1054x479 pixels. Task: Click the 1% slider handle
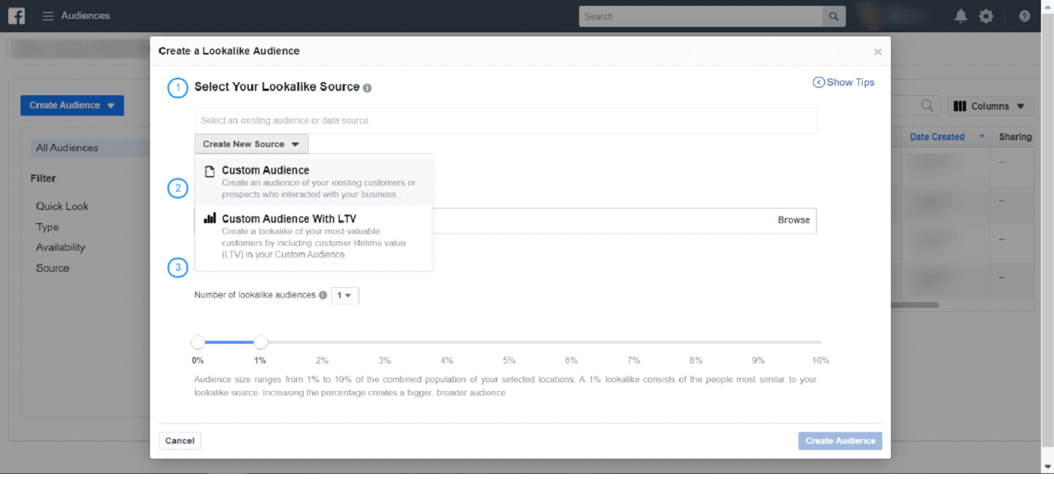tap(261, 342)
